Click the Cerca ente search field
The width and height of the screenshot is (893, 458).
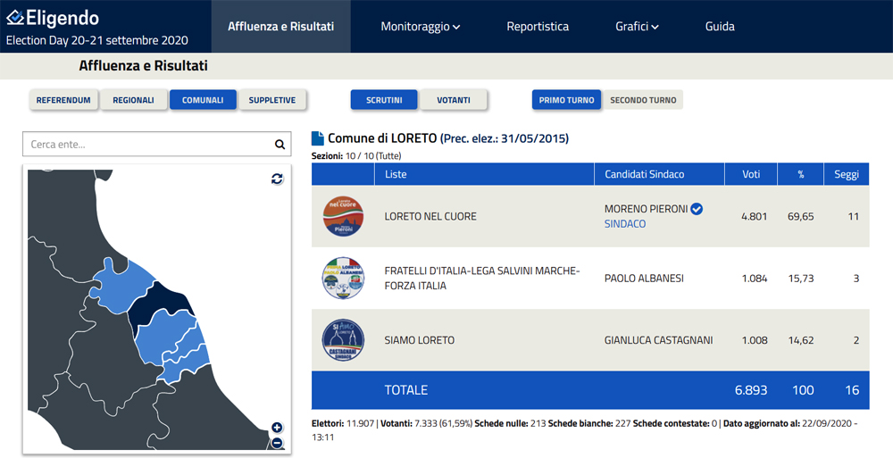(x=147, y=145)
